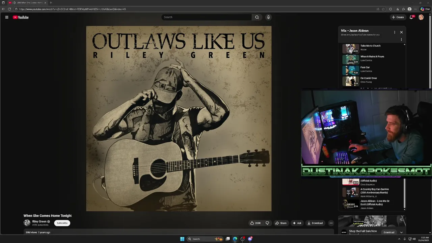Click the YouTube search input field
This screenshot has height=243, width=432.
pyautogui.click(x=207, y=17)
